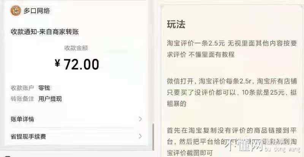This screenshot has height=157, width=304.
Task: Select the 收款金额 label
Action: point(76,48)
